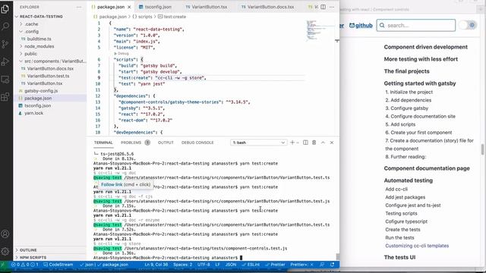Open notifications bell in status bar
The image size is (486, 273).
point(333,265)
